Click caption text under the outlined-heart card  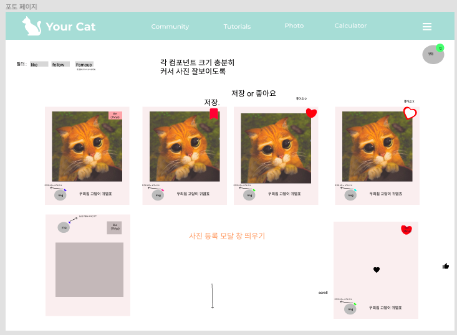pos(385,194)
